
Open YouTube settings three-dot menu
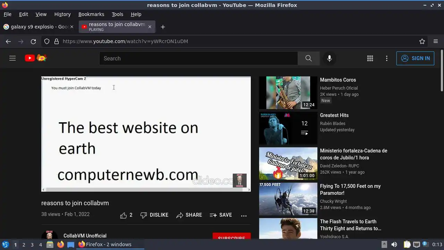click(x=387, y=58)
